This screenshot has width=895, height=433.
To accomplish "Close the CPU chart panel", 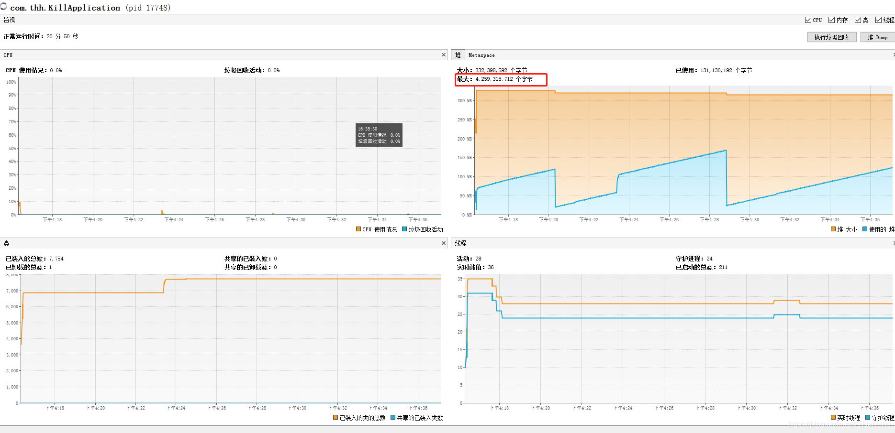I will (x=444, y=55).
